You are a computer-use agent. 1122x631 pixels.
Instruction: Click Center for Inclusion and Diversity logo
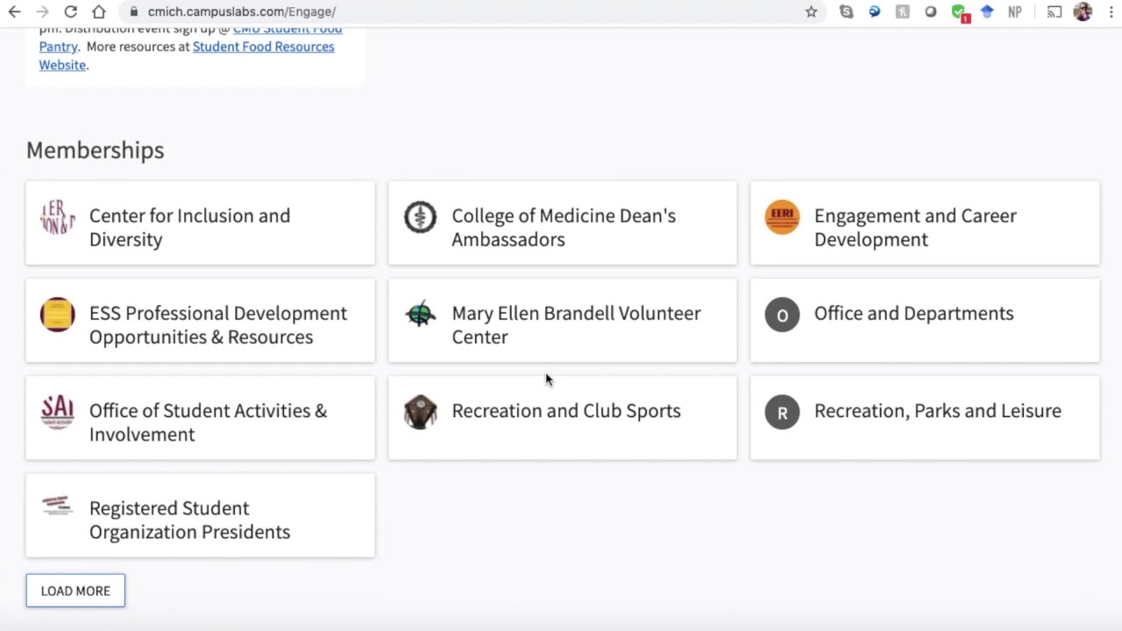[x=57, y=217]
